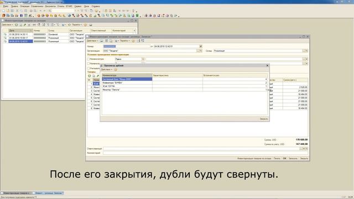Click pencil edit icon in list window toolbar

(x=25, y=25)
